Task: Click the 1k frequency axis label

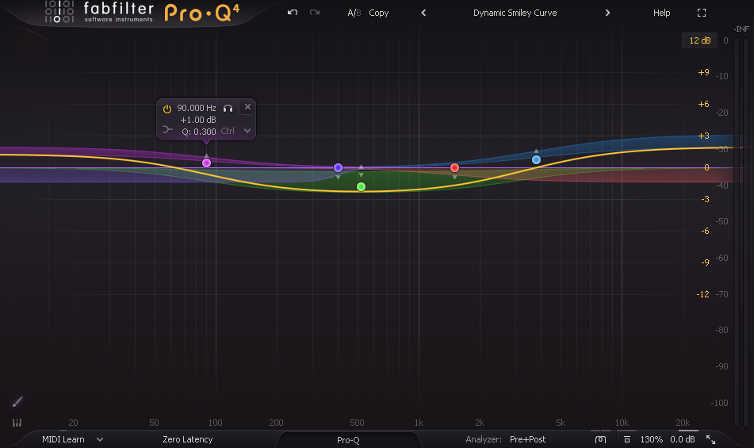Action: pyautogui.click(x=419, y=423)
